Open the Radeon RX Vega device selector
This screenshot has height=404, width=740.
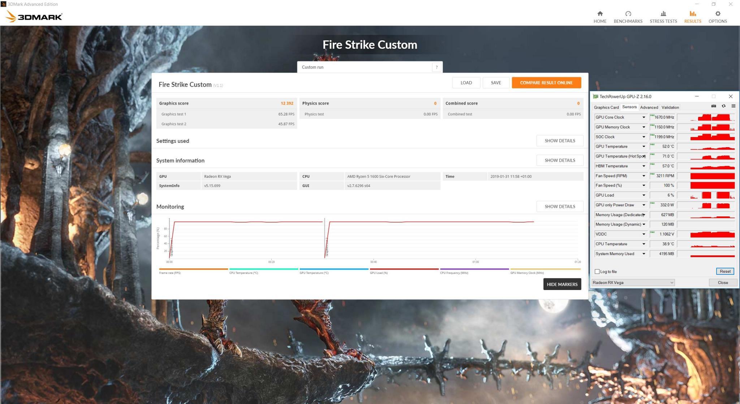tap(633, 282)
